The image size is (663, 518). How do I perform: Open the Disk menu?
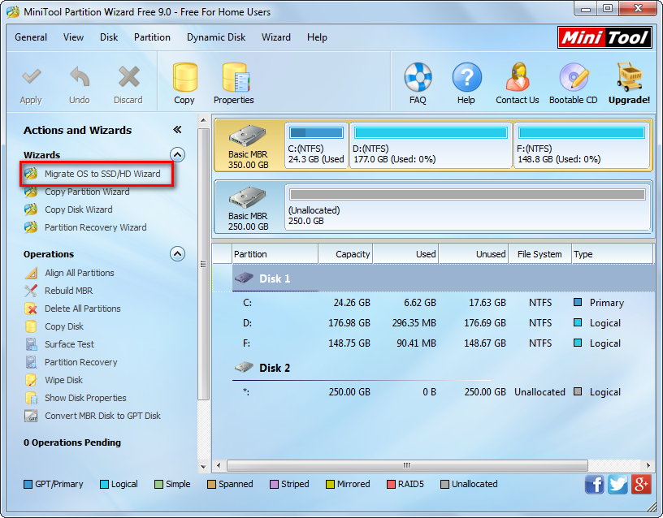click(109, 37)
